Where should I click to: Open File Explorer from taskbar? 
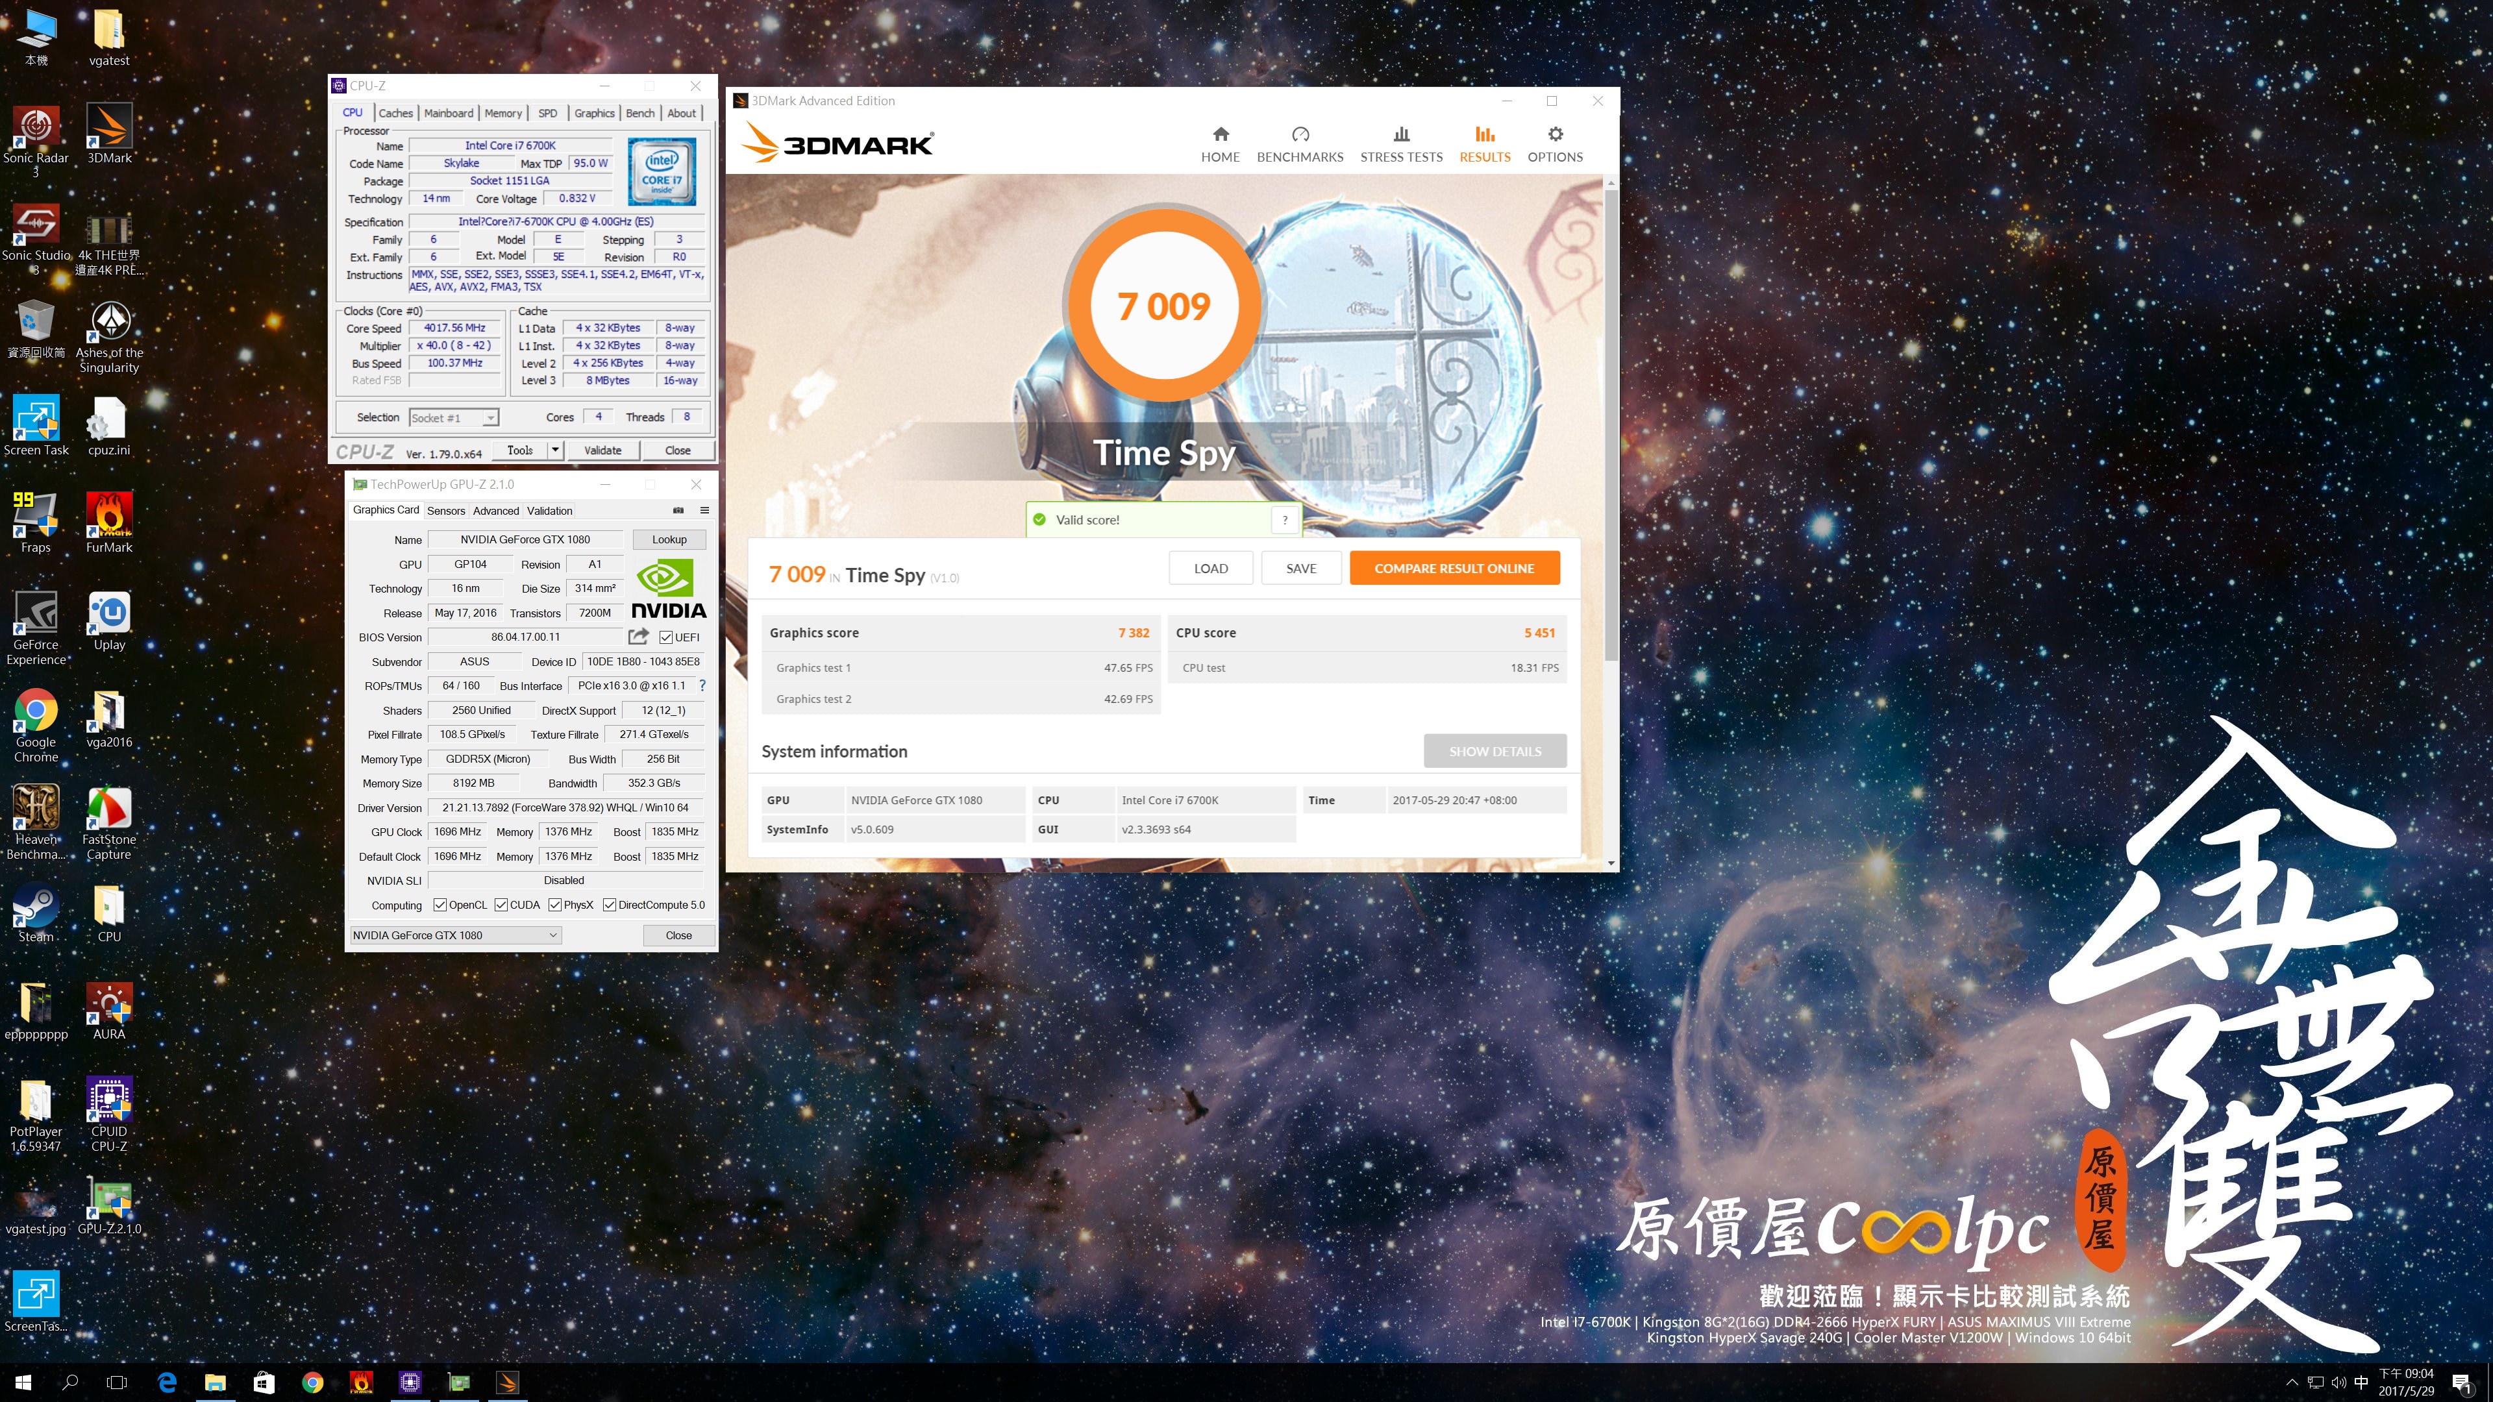point(215,1383)
